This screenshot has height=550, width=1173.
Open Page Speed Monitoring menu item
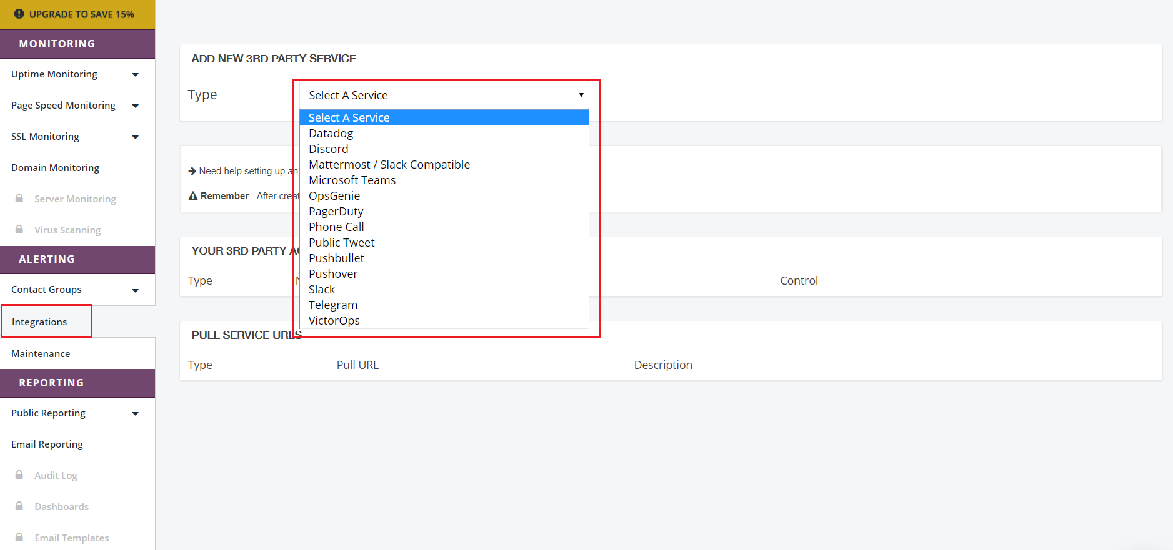tap(63, 106)
